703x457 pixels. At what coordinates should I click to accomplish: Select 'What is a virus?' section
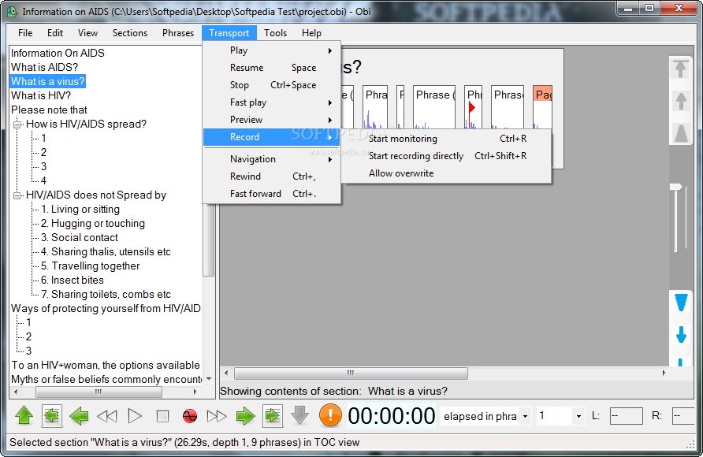[47, 81]
